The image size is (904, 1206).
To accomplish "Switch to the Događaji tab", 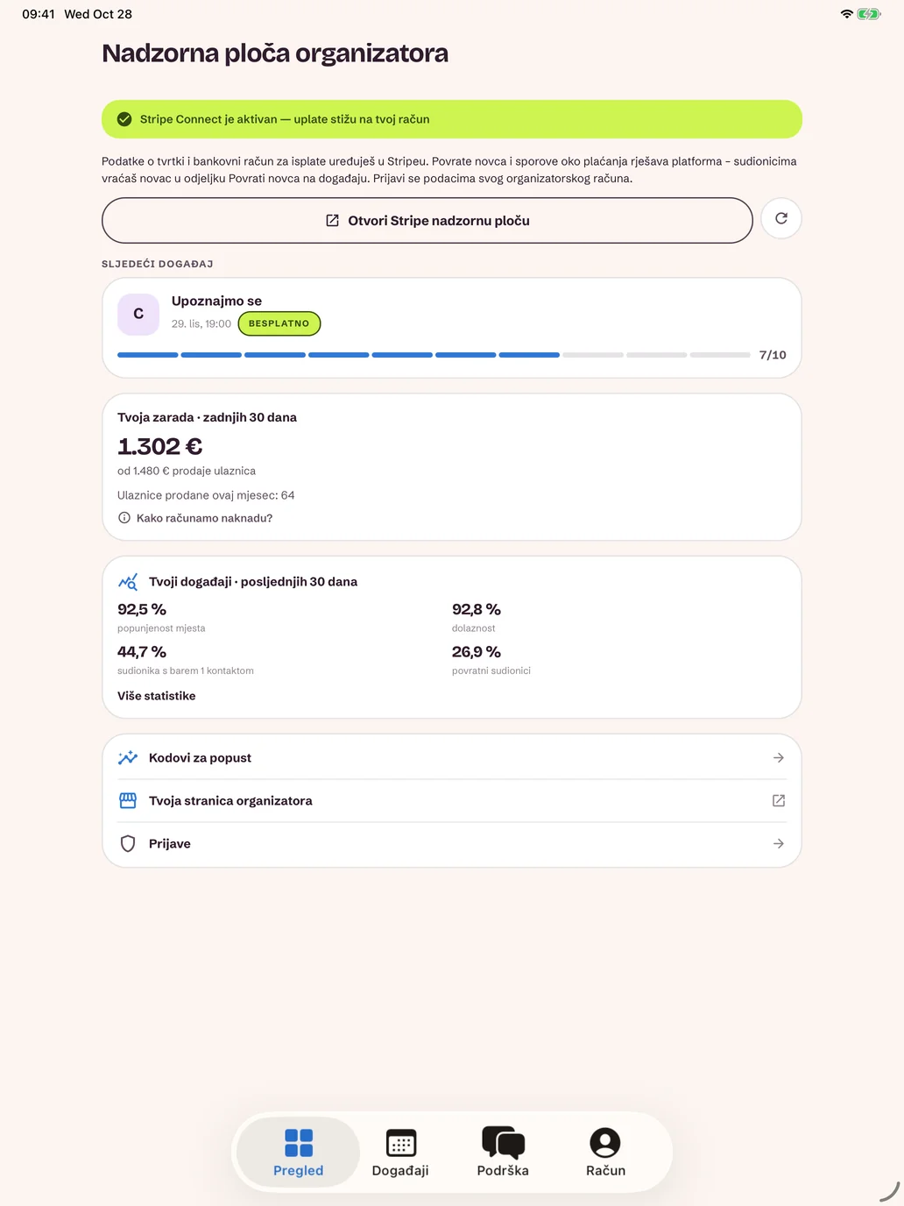I will click(x=400, y=1153).
